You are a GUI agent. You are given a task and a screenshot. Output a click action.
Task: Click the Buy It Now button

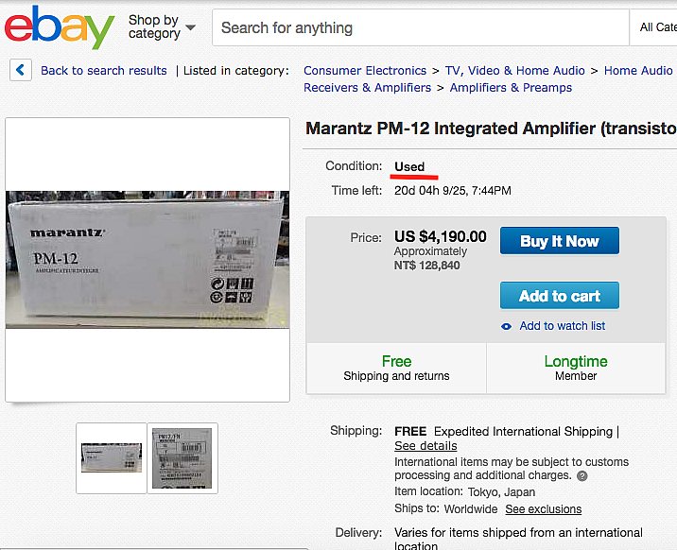click(x=560, y=241)
